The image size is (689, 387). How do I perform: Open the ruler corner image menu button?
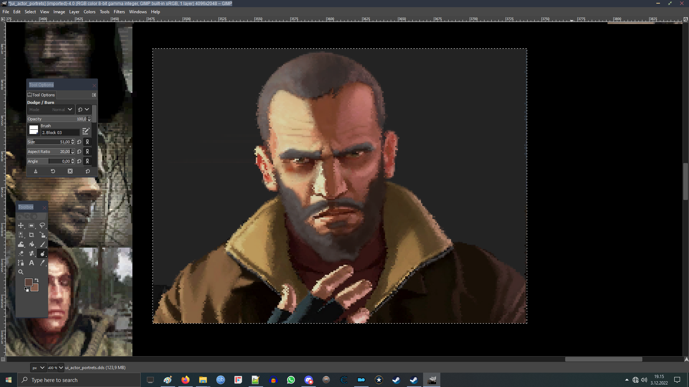pyautogui.click(x=3, y=19)
